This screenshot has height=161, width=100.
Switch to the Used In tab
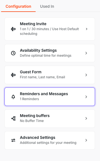point(47,6)
